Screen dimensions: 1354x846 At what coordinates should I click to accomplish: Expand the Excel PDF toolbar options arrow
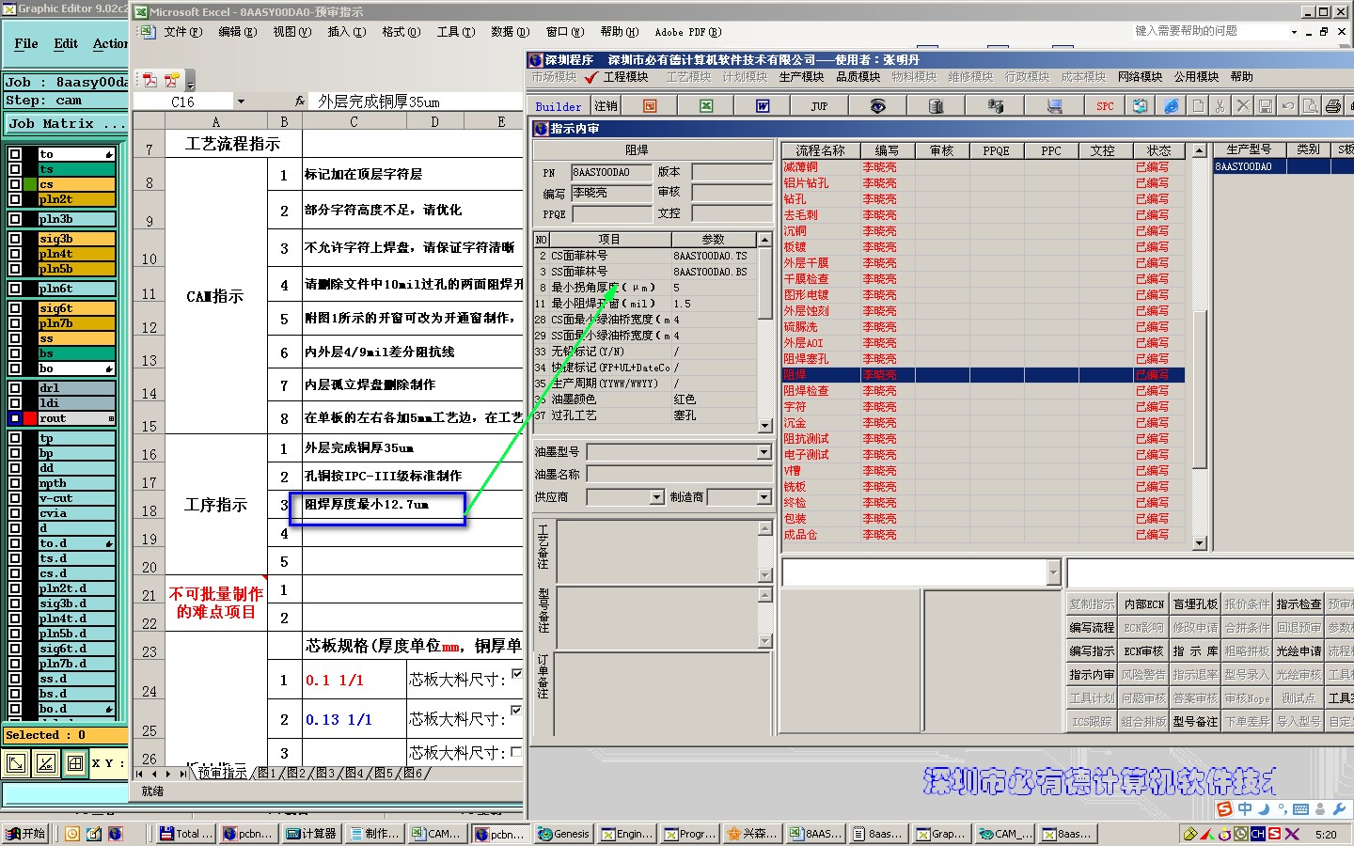[190, 82]
